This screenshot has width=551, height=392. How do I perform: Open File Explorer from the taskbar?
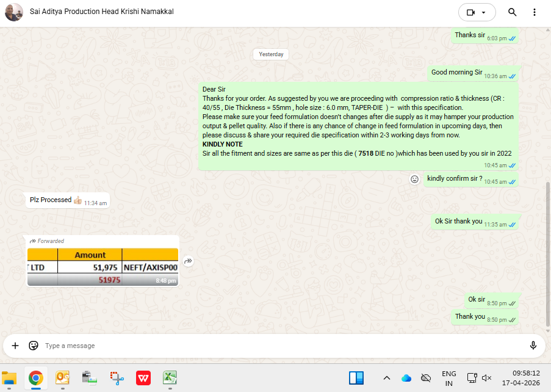pyautogui.click(x=9, y=378)
